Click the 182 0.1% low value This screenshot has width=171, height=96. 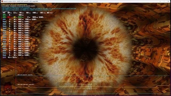(48, 13)
